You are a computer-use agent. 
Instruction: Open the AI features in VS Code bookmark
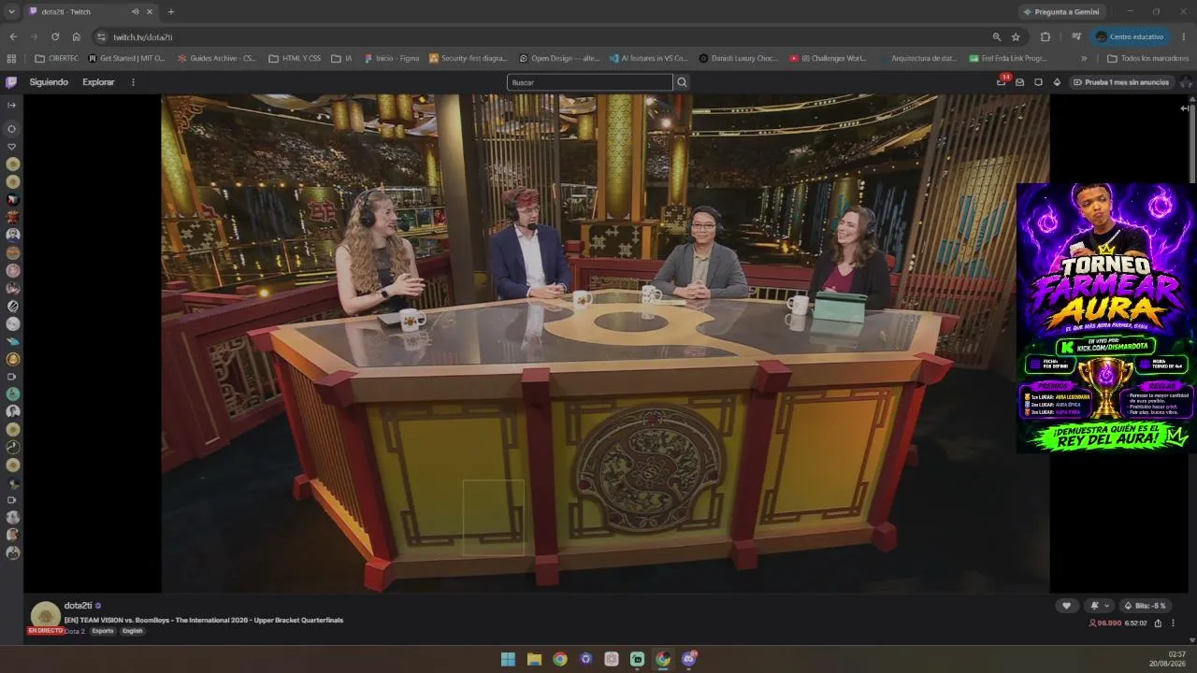(648, 58)
